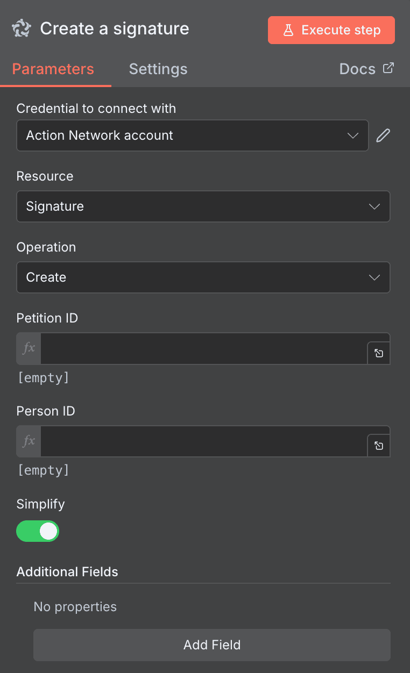This screenshot has height=673, width=410.
Task: Click the Add Field button
Action: [x=211, y=645]
